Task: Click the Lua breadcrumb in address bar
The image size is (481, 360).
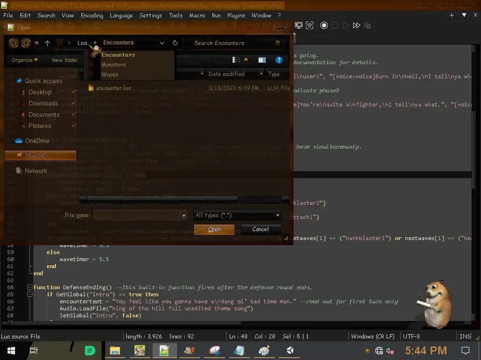Action: coord(82,43)
